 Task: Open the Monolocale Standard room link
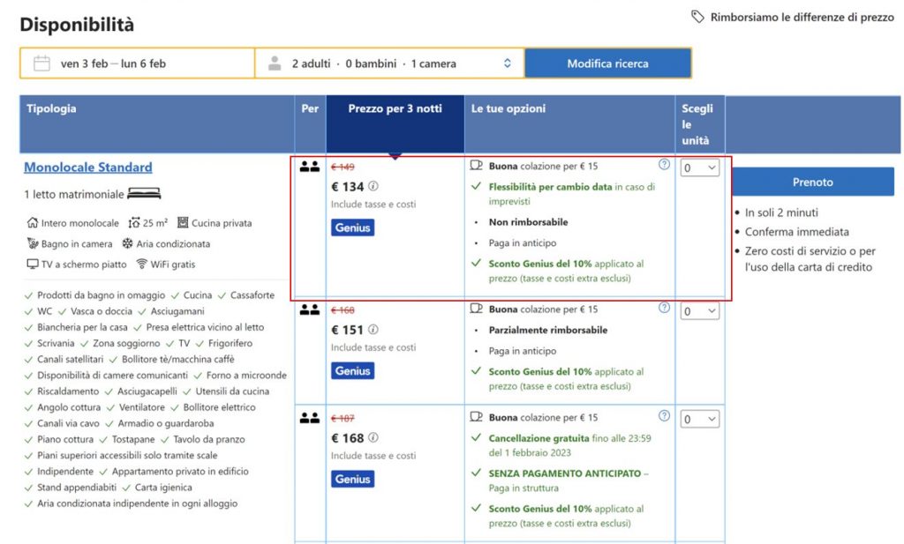[x=88, y=168]
